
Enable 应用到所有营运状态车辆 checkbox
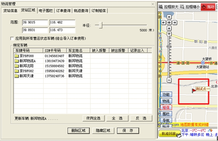tap(13, 38)
